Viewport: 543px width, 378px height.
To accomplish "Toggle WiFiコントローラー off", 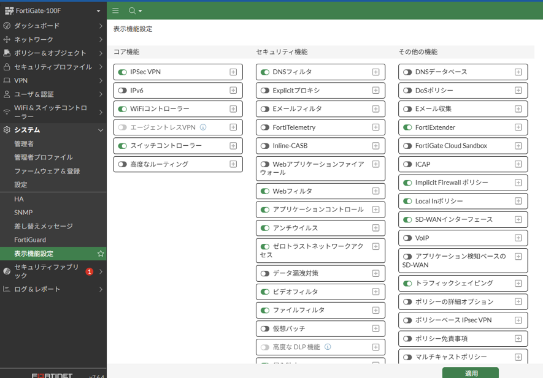I will [122, 109].
